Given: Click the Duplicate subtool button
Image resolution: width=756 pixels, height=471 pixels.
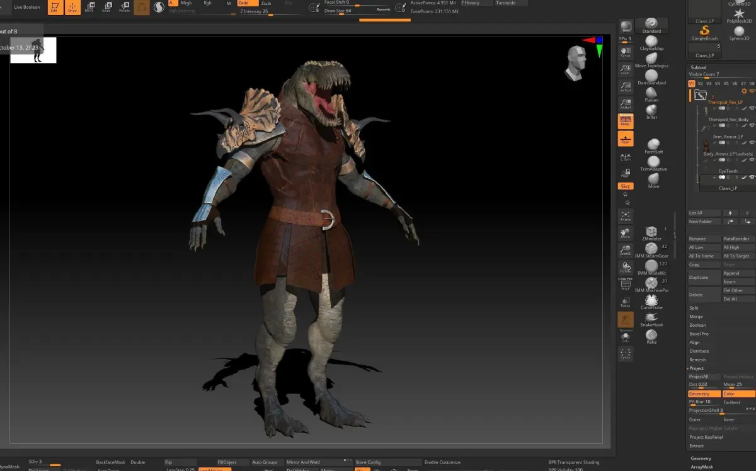Looking at the screenshot, I should coord(704,277).
